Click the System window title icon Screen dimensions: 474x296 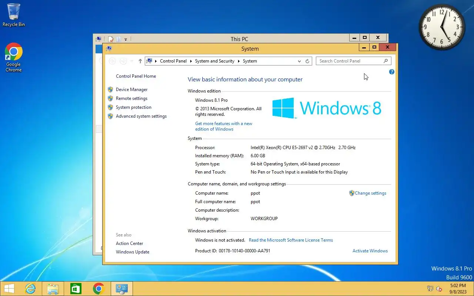point(109,48)
